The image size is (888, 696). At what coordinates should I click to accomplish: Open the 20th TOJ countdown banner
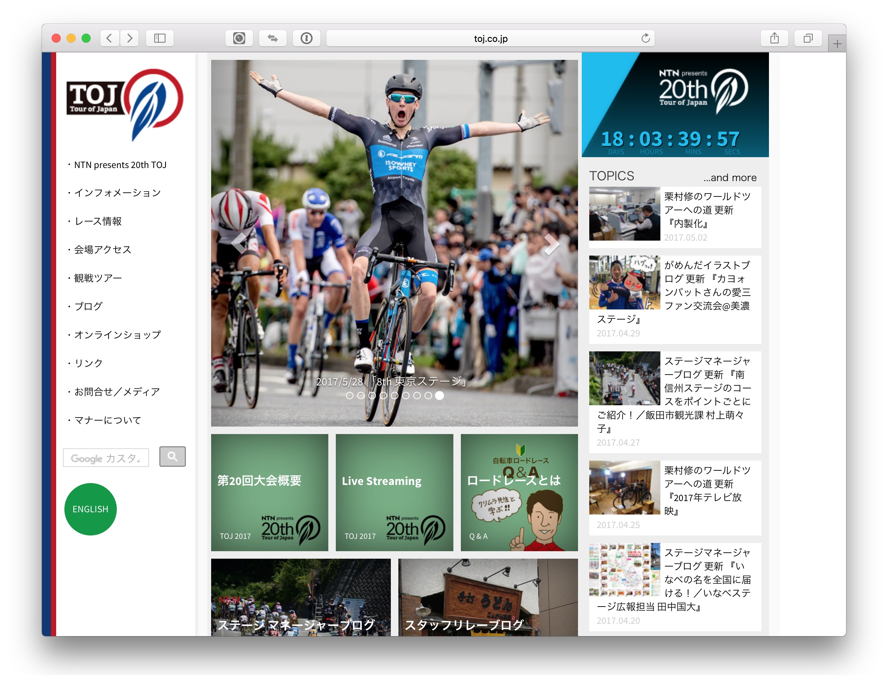tap(675, 105)
